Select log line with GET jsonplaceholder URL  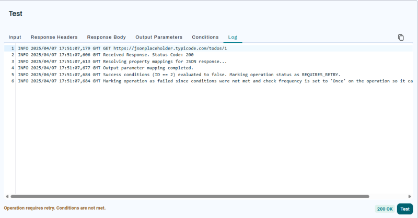point(123,49)
